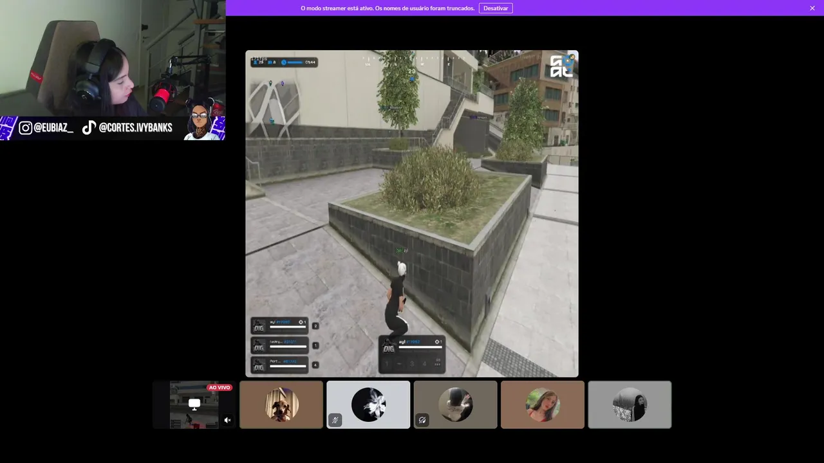
Task: Dismiss the streamer mode banner
Action: (812, 8)
